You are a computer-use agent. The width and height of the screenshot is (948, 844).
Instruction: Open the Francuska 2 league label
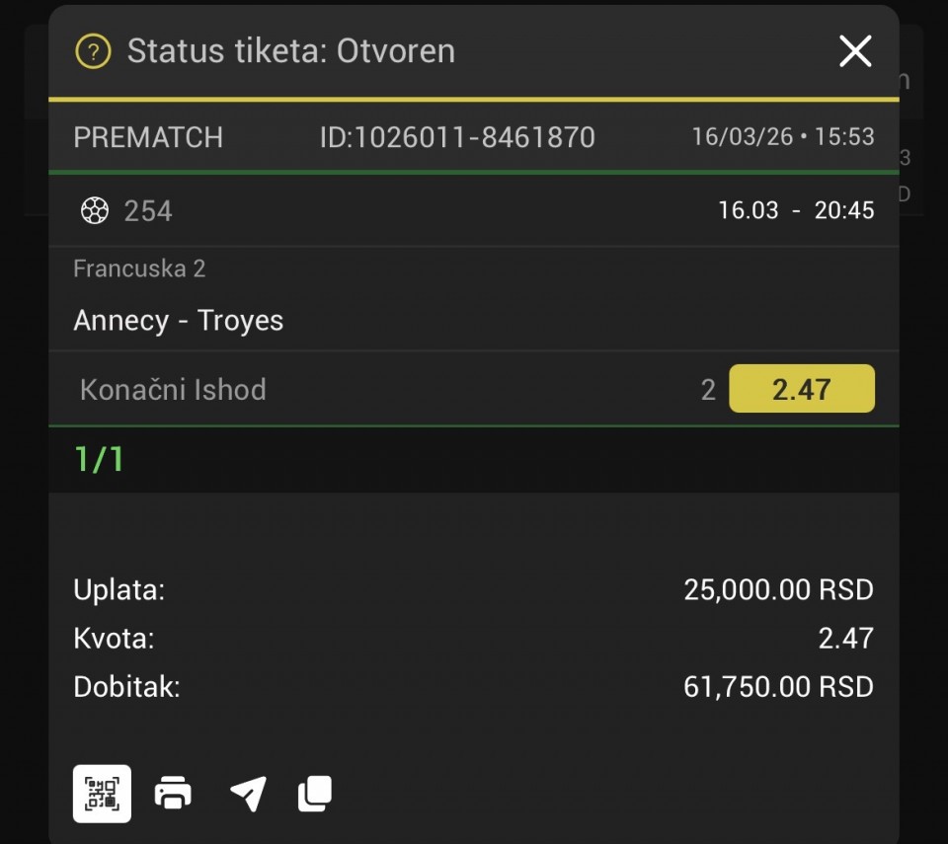(x=139, y=269)
